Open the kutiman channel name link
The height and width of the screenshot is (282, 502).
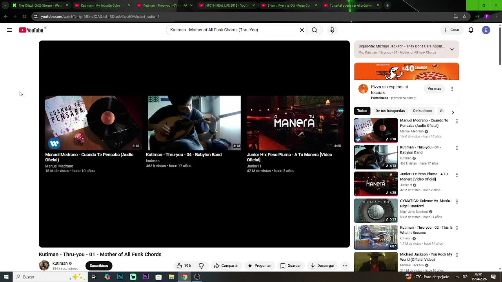pyautogui.click(x=60, y=263)
